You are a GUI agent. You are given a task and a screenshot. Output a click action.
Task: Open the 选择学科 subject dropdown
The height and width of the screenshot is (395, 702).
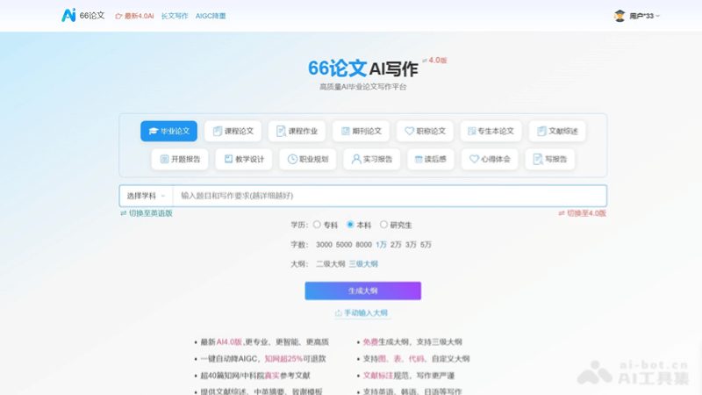point(146,196)
